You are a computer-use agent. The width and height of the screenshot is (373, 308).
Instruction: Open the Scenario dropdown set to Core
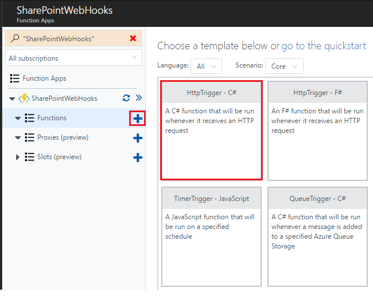click(x=284, y=66)
